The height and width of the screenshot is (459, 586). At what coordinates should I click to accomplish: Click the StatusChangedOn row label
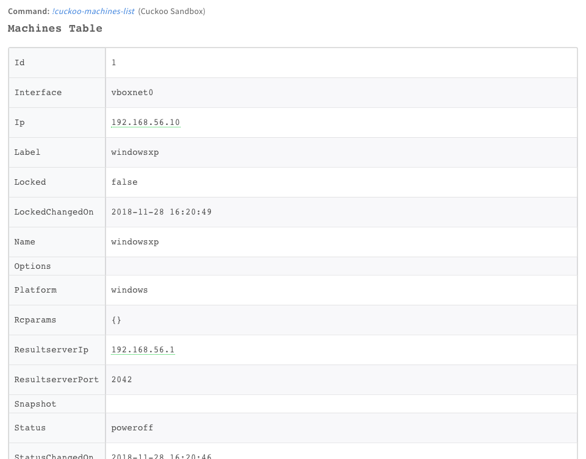pyautogui.click(x=54, y=455)
